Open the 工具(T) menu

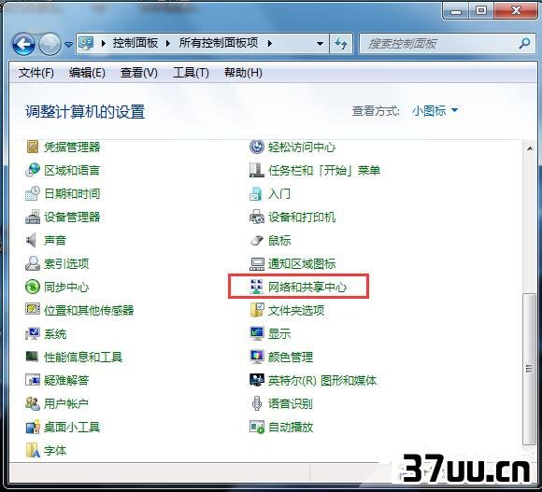(x=191, y=73)
